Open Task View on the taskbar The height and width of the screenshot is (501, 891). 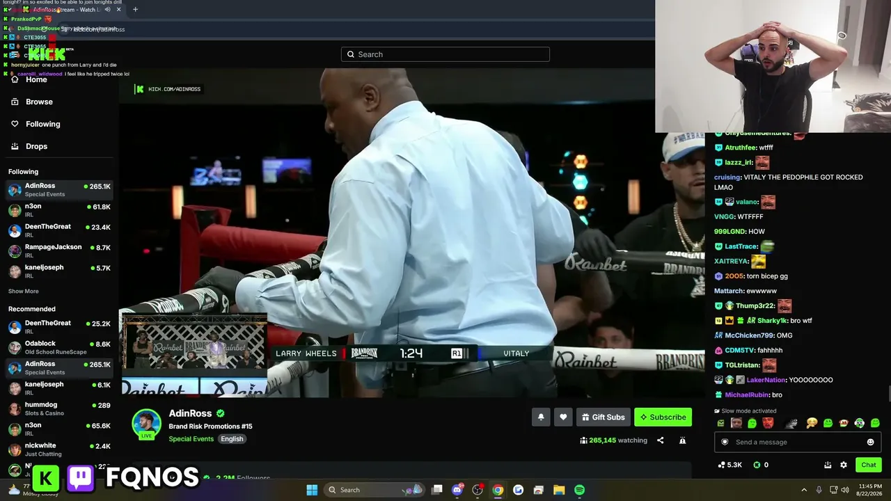pos(437,490)
